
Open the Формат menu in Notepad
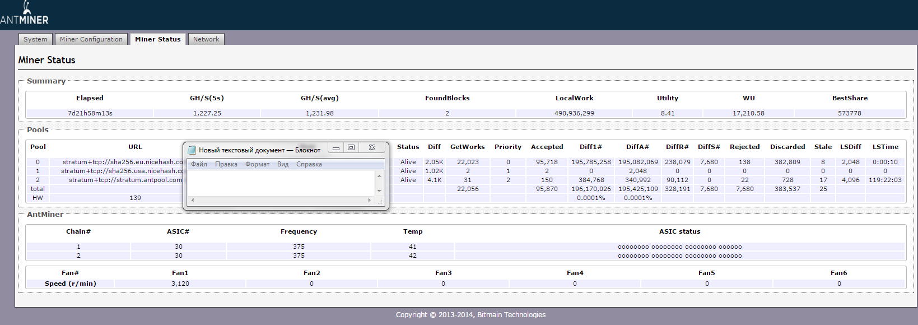257,164
